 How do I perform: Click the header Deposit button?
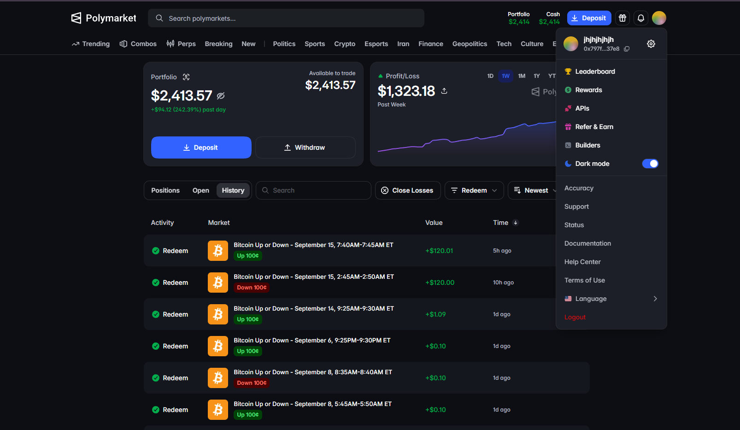coord(589,18)
